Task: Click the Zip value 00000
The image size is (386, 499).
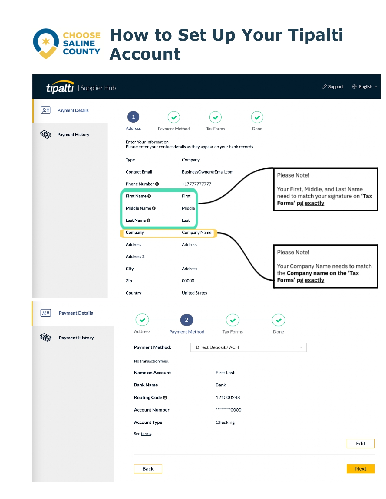Action: tap(188, 281)
